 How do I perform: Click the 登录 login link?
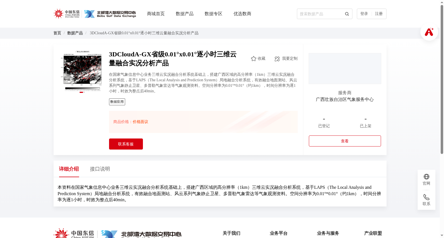click(364, 14)
